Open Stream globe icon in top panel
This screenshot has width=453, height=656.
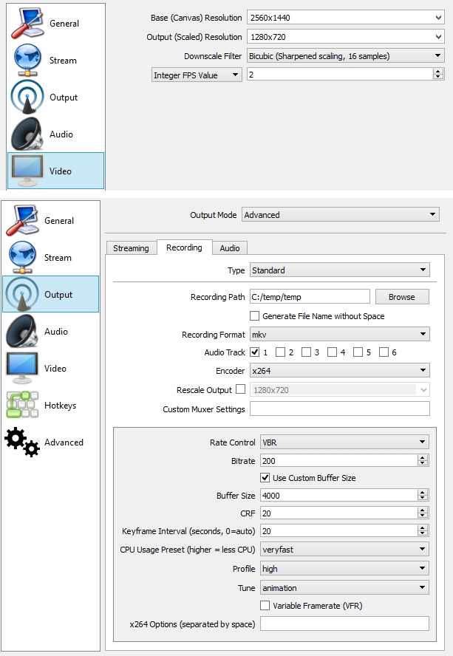tap(27, 61)
